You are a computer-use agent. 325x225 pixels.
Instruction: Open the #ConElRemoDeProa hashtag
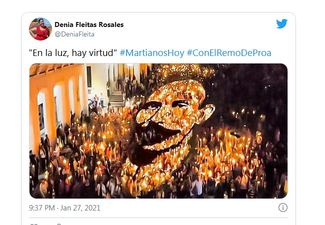click(x=229, y=53)
